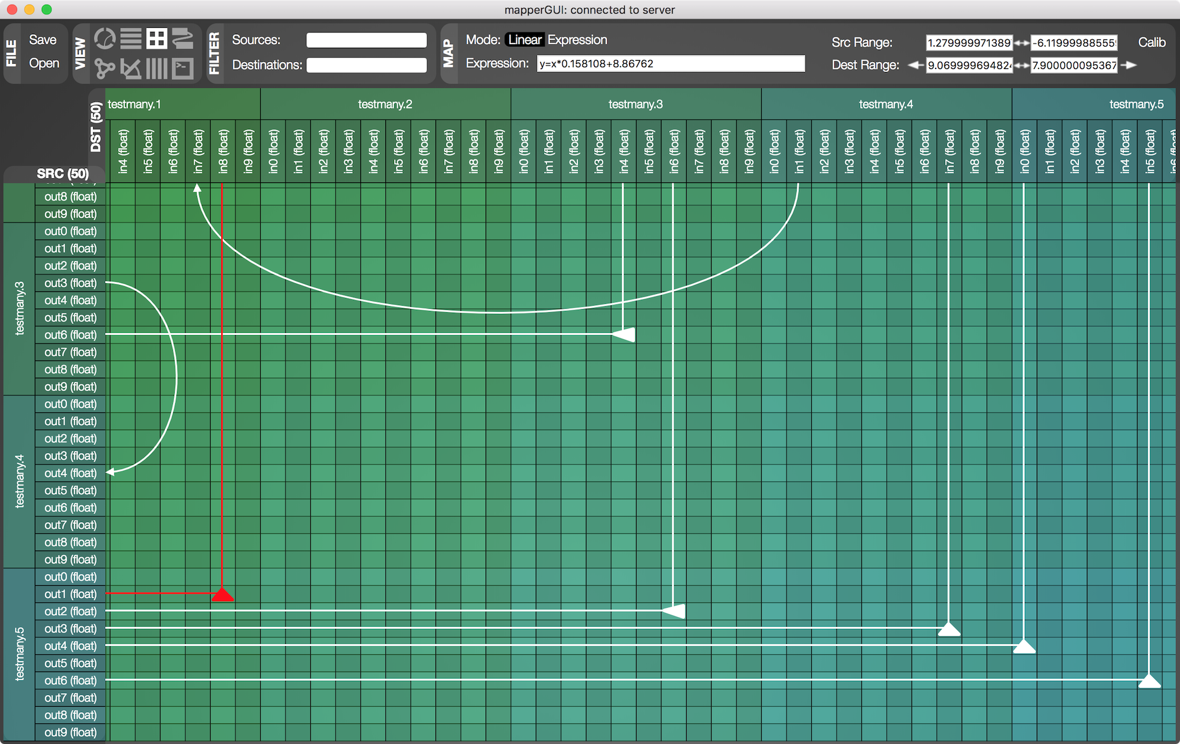Select the list view icon
1180x744 pixels.
click(131, 39)
